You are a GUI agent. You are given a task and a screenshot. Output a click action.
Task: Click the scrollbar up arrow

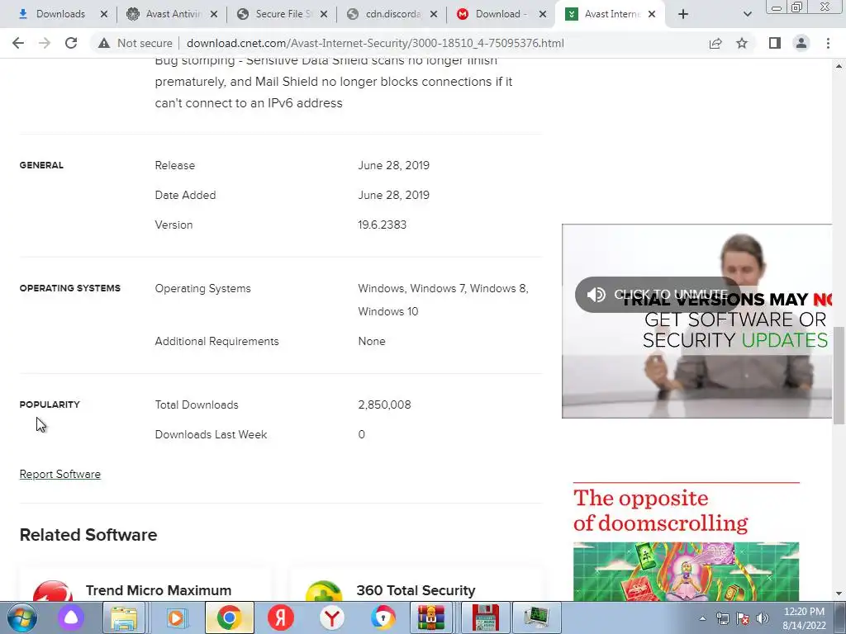(x=839, y=66)
